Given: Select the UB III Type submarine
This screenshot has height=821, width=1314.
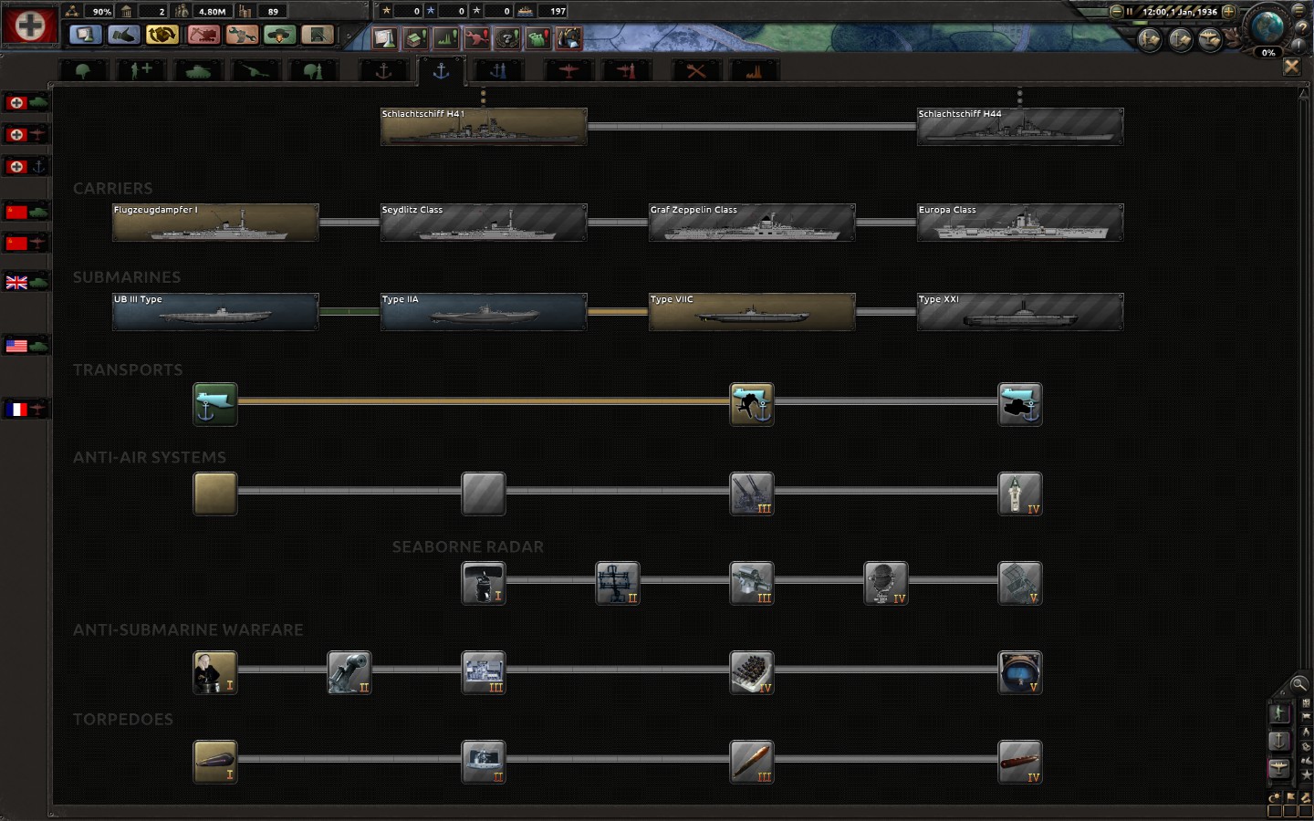Looking at the screenshot, I should tap(215, 312).
